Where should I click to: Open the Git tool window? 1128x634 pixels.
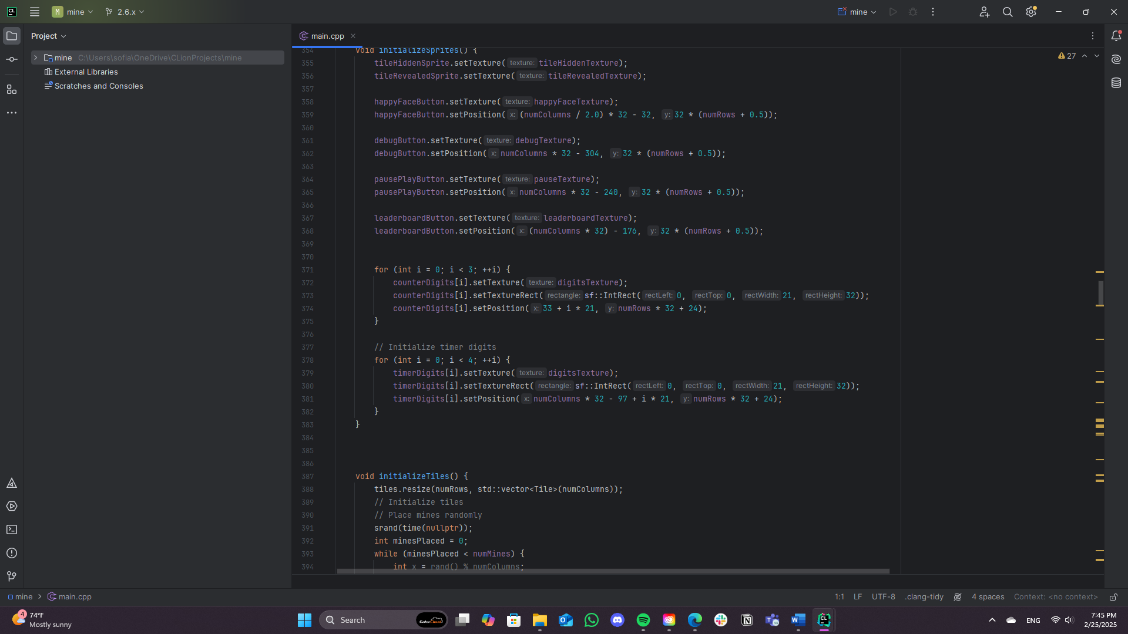(x=12, y=576)
